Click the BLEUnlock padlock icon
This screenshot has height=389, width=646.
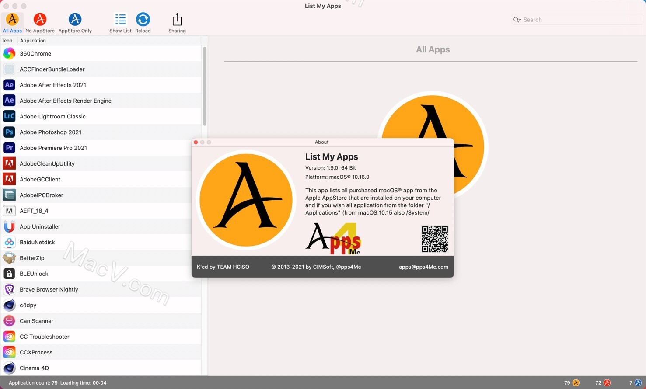[x=9, y=274]
